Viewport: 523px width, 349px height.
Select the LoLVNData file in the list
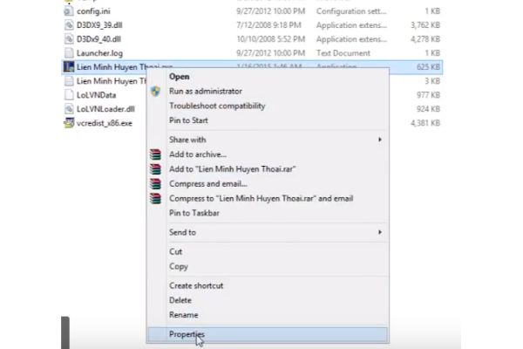pyautogui.click(x=97, y=95)
